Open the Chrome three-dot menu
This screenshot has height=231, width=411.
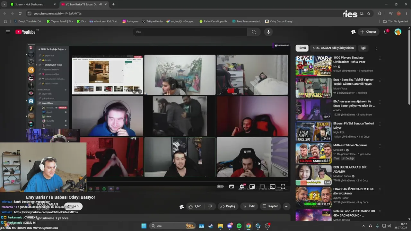(406, 13)
